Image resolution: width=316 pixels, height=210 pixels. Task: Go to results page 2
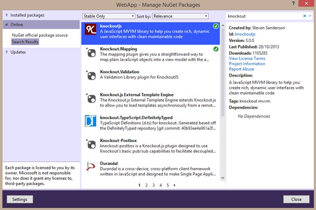[x=147, y=185]
